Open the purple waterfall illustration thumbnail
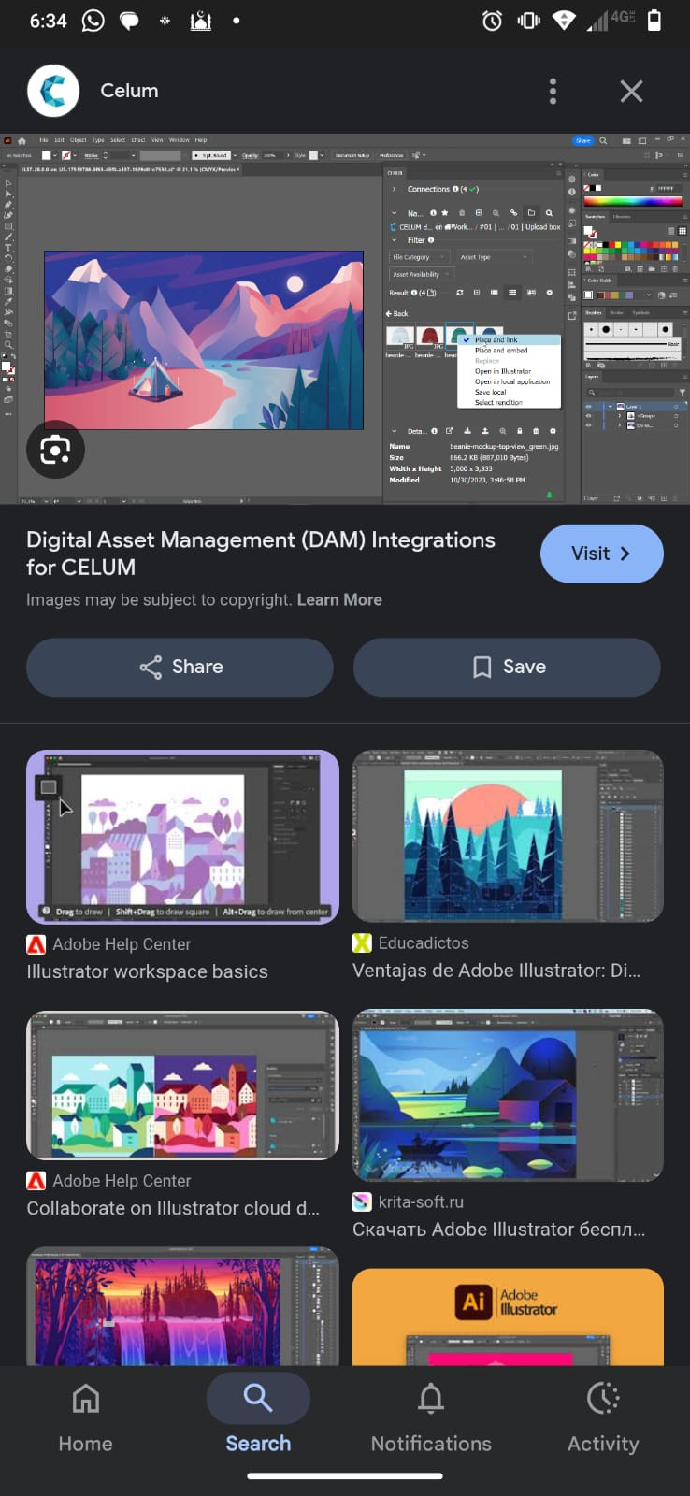Viewport: 690px width, 1496px height. [x=182, y=1306]
